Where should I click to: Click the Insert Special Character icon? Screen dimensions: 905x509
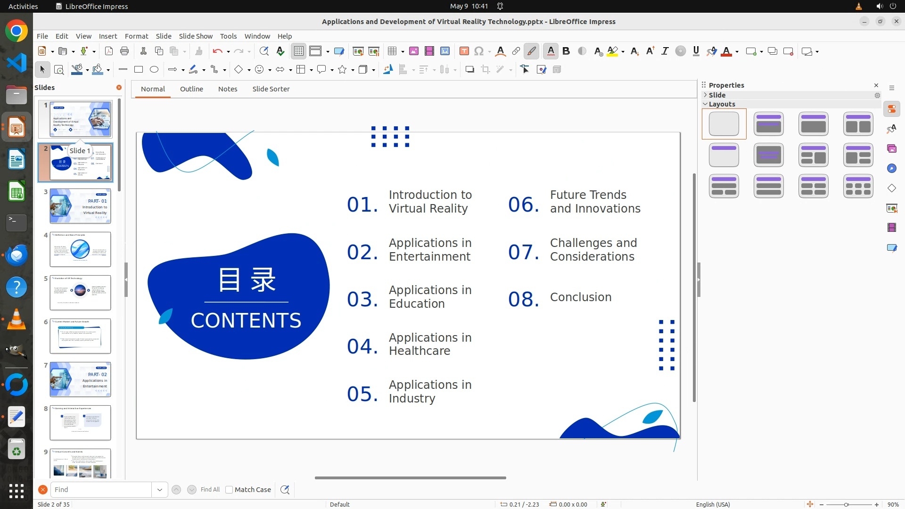coord(479,51)
